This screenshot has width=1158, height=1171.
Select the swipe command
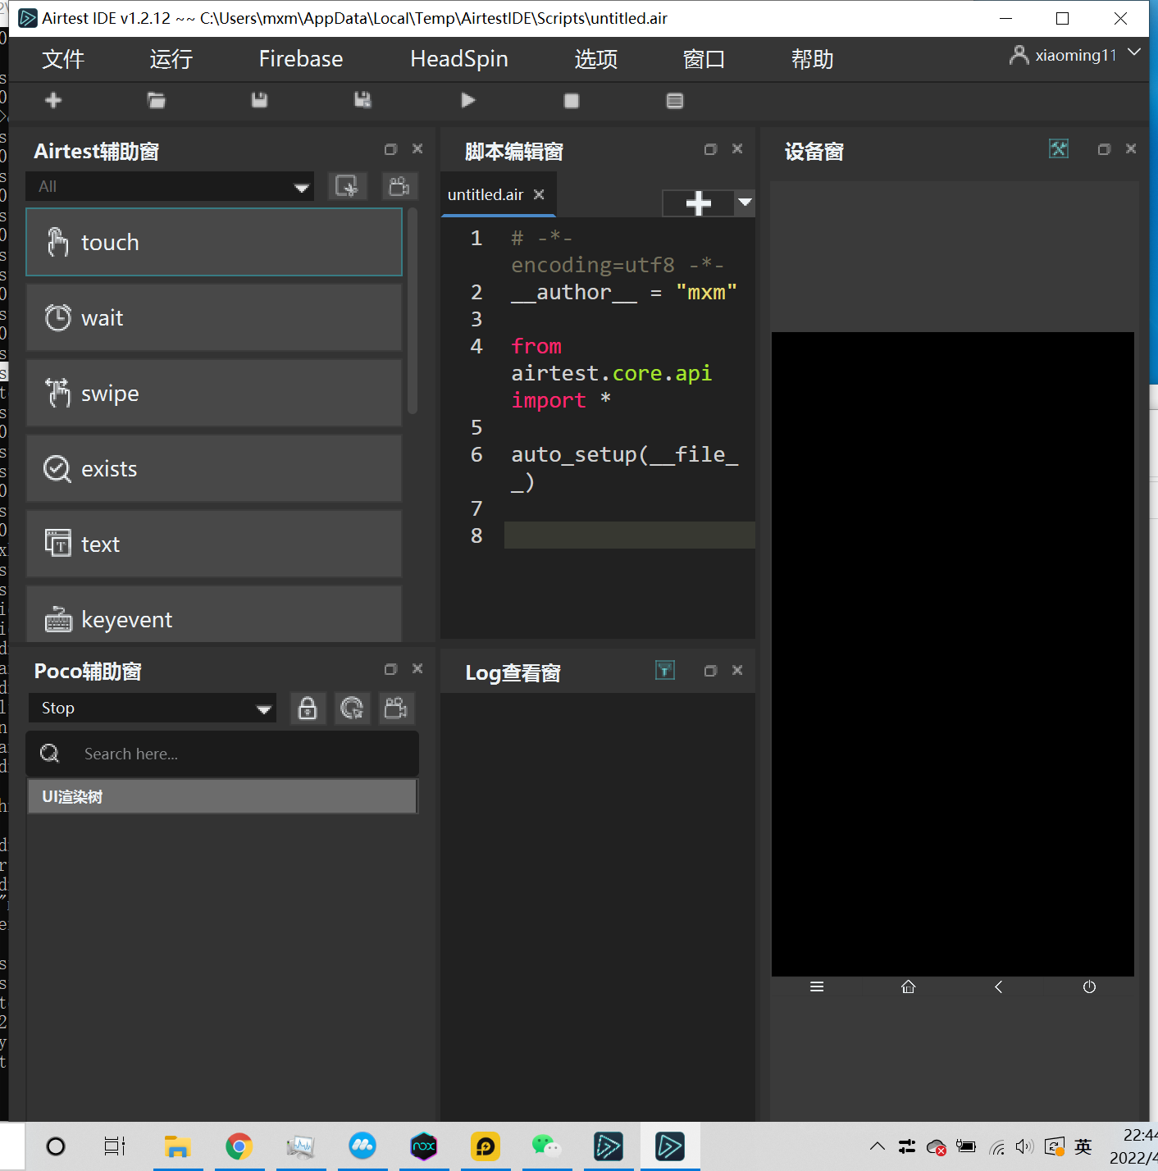coord(214,393)
